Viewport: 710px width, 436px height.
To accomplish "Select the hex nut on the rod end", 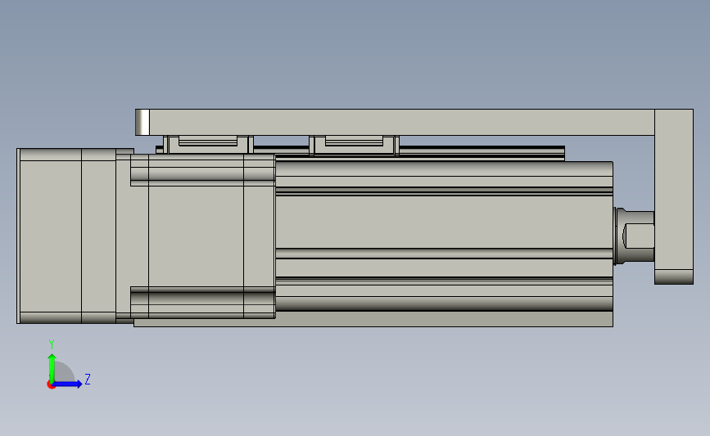I will coord(639,236).
